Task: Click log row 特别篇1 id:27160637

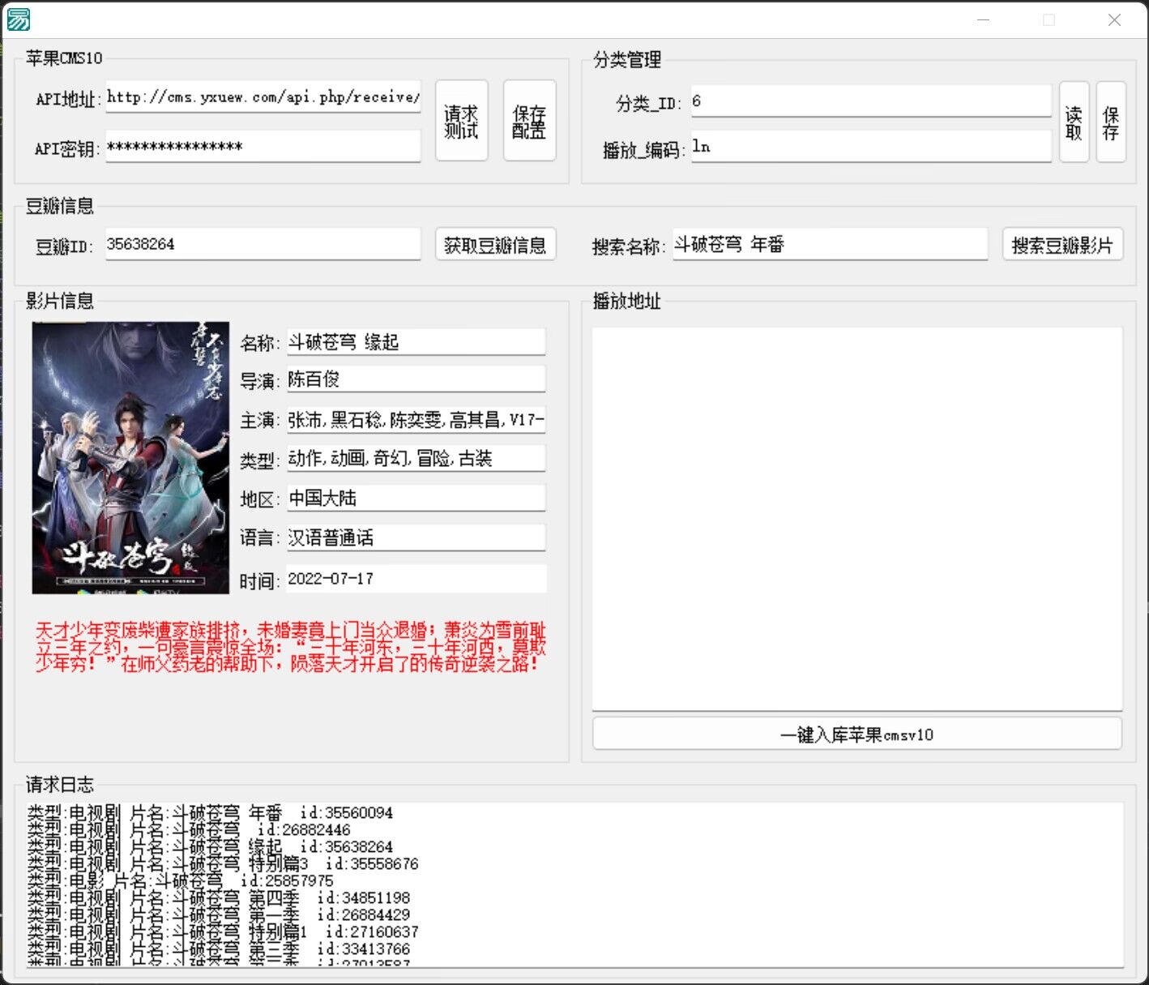Action: coord(224,931)
